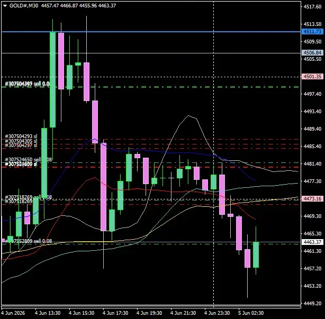This screenshot has height=319, width=325.
Task: Click the 4465.30 value on price scale
Action: coord(312,233)
